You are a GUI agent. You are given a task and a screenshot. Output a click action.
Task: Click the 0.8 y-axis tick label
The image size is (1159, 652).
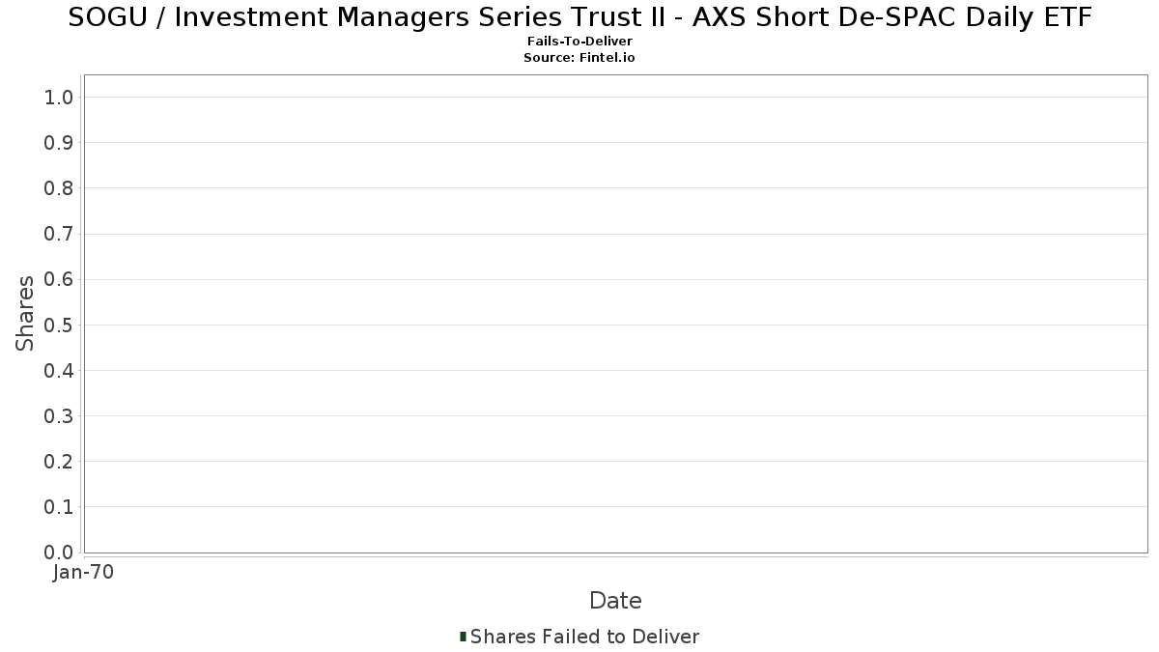click(x=59, y=188)
